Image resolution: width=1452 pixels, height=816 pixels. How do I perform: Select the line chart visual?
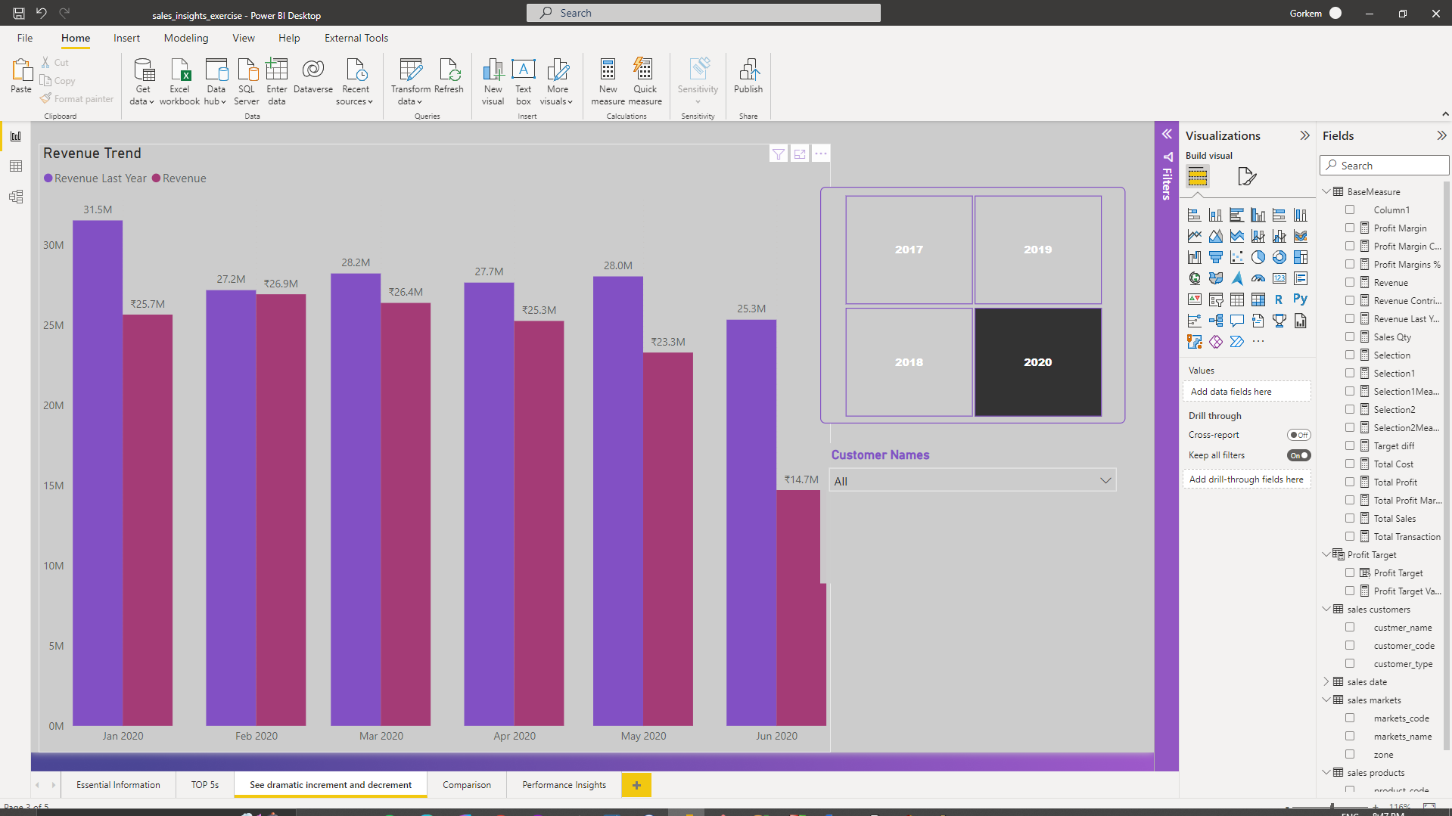(1194, 236)
